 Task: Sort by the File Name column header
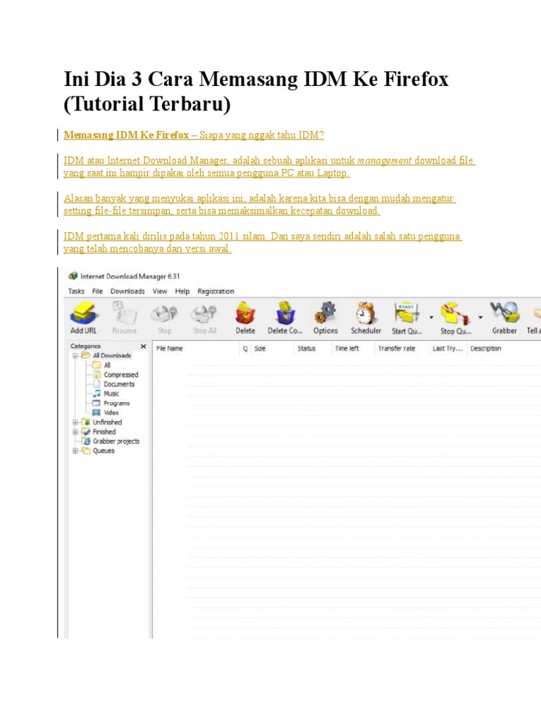[x=169, y=349]
